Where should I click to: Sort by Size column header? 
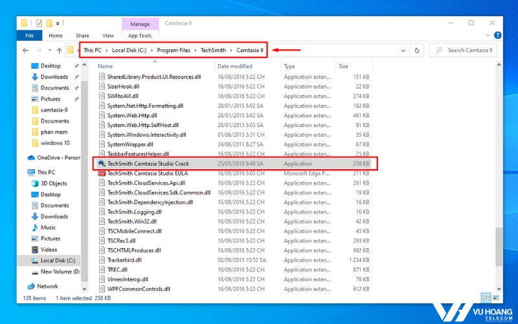(x=344, y=66)
